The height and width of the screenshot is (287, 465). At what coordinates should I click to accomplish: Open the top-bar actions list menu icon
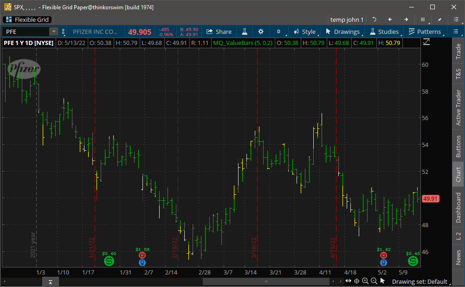coord(456,19)
